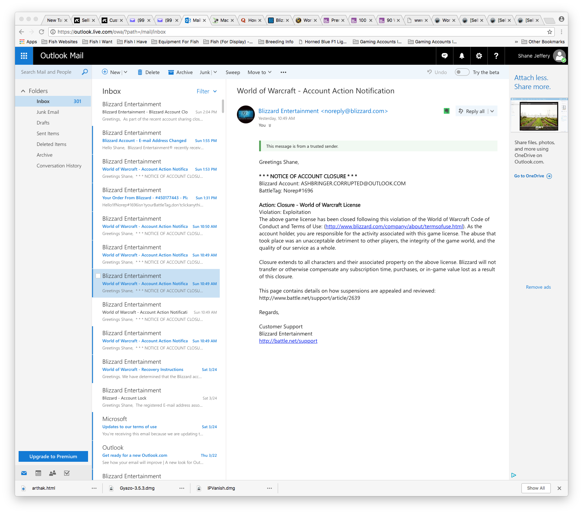Open options for arthak.html download
Image resolution: width=583 pixels, height=514 pixels.
(x=94, y=488)
